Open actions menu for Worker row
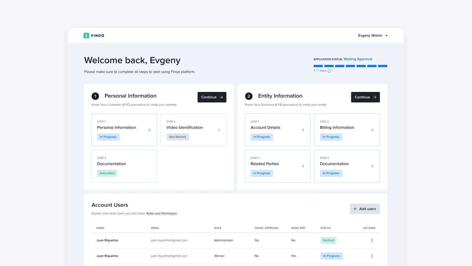 tap(372, 256)
